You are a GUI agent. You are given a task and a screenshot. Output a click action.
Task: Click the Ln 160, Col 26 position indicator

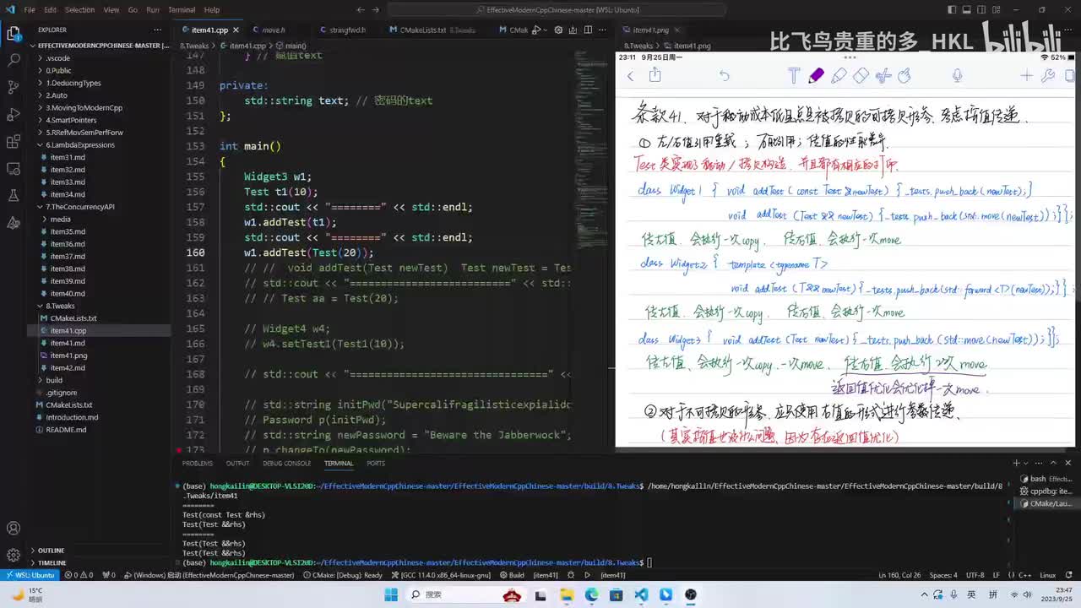899,575
